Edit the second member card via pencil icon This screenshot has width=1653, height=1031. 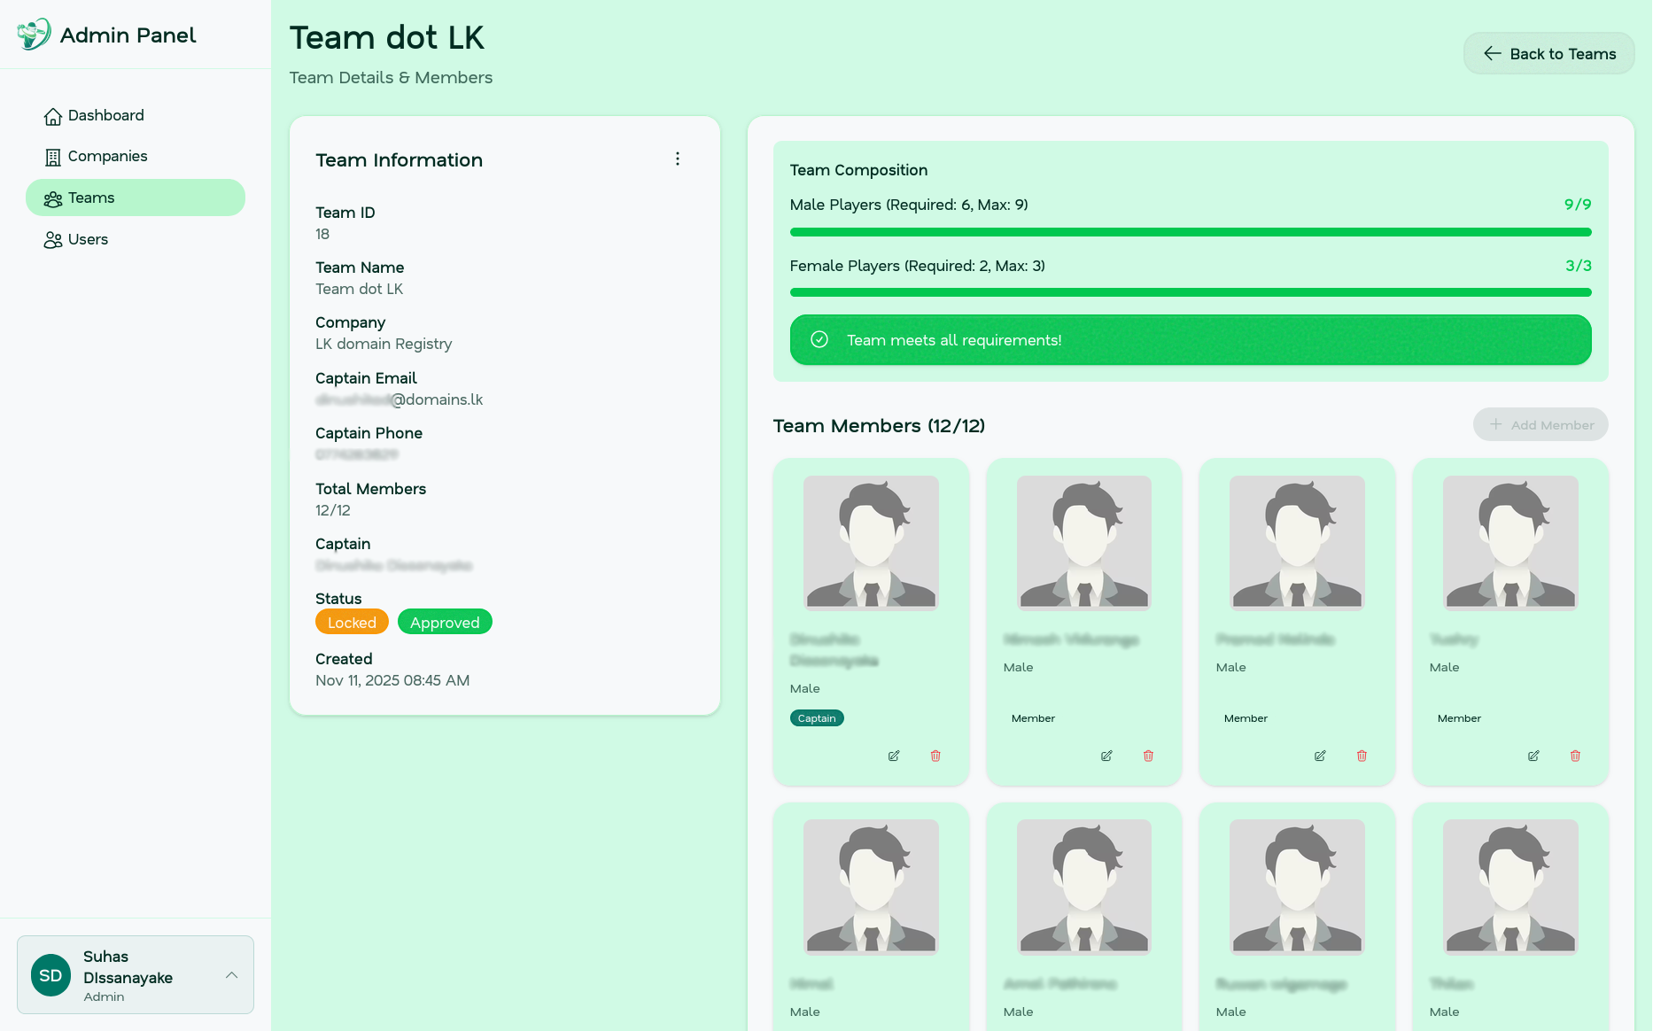coord(1106,756)
